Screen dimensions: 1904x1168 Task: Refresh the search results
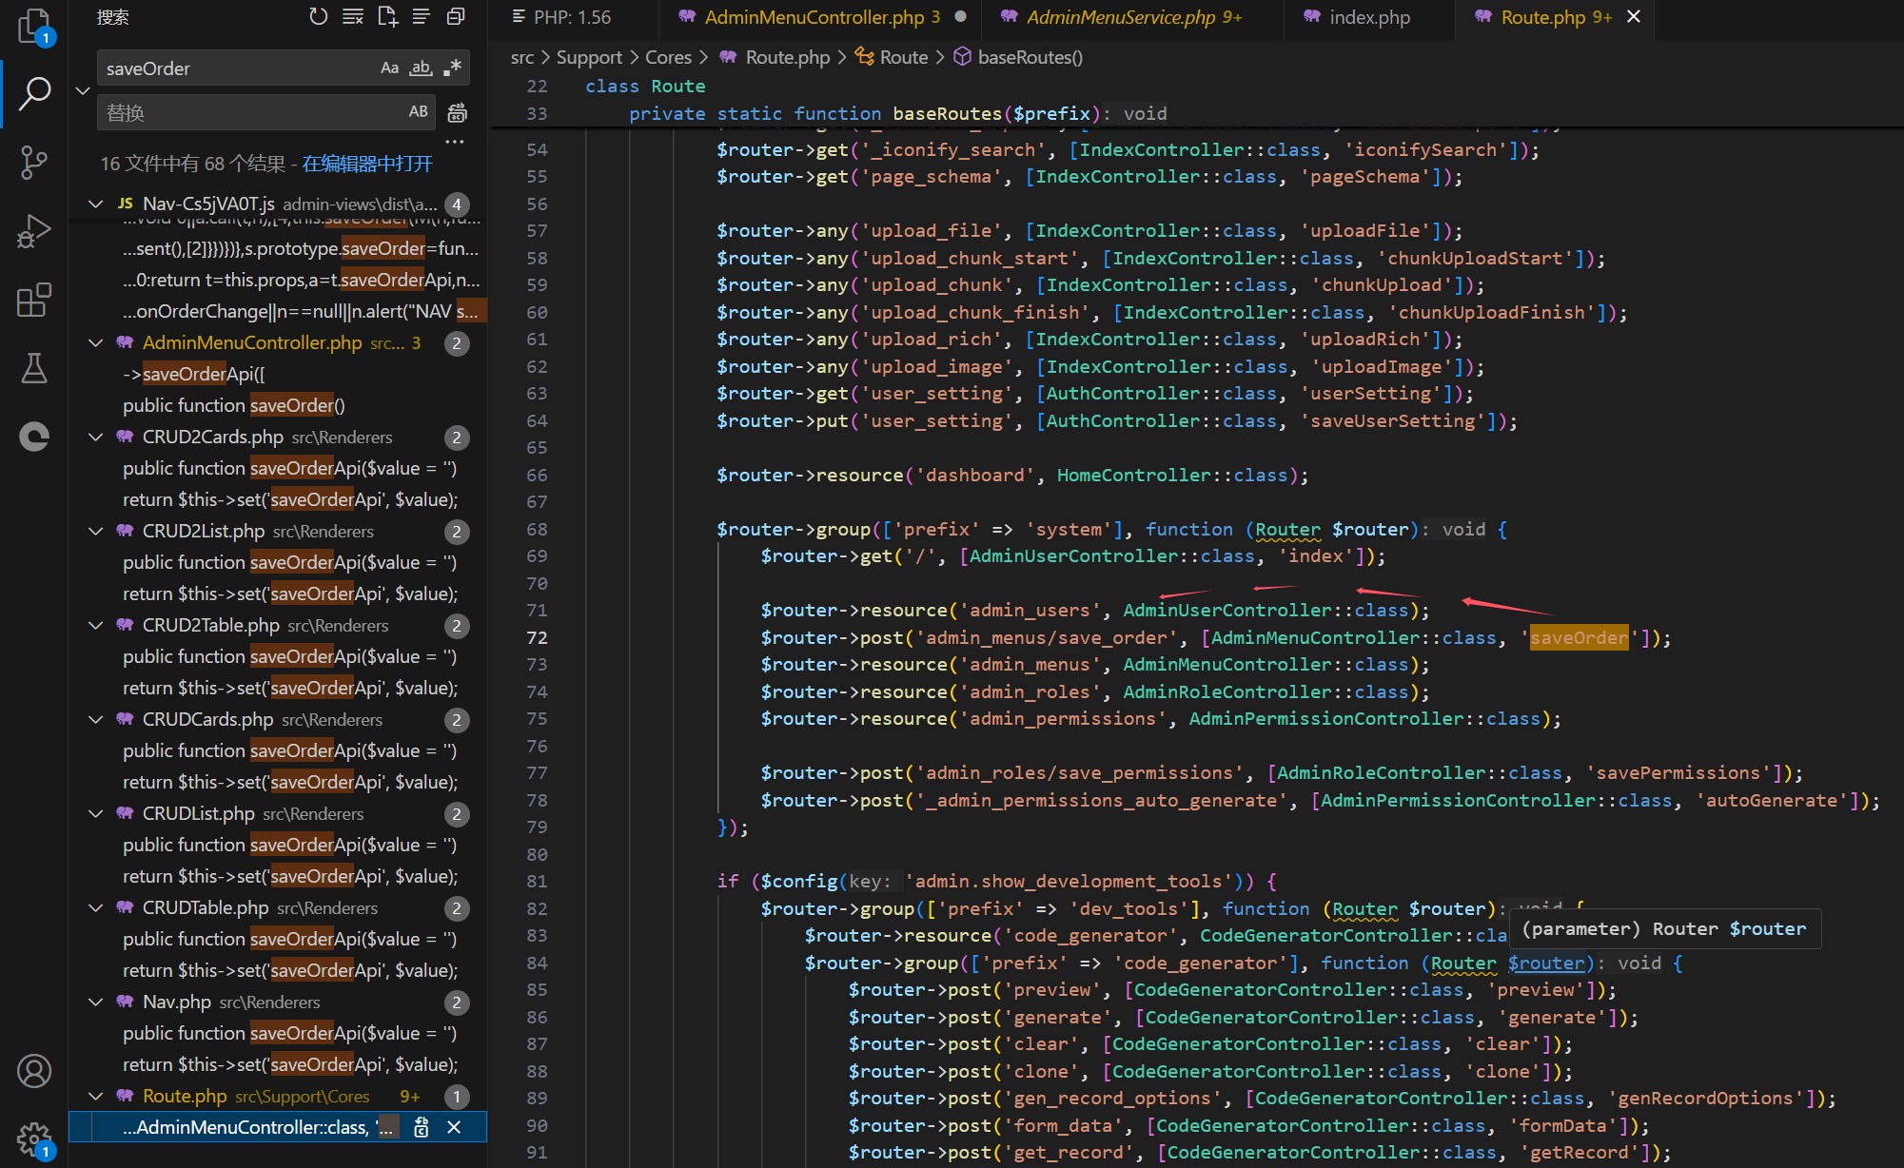pyautogui.click(x=318, y=17)
